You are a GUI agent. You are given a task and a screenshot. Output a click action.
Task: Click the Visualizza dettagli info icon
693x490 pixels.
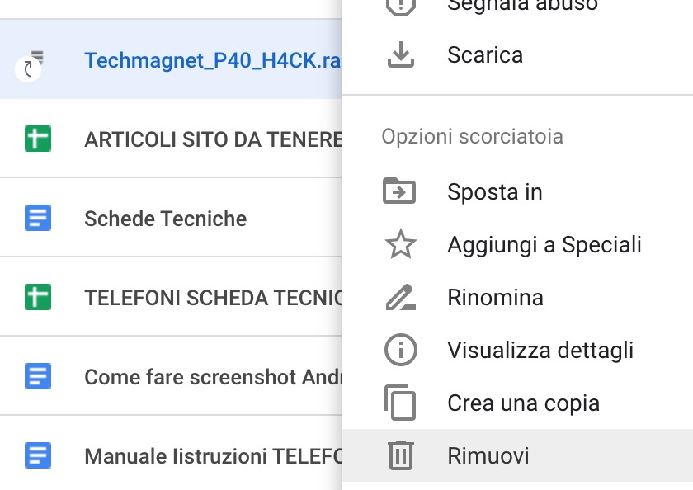(x=400, y=350)
